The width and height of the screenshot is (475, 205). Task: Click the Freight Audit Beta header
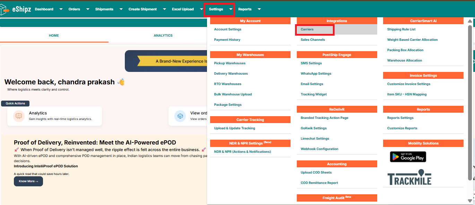pyautogui.click(x=337, y=198)
